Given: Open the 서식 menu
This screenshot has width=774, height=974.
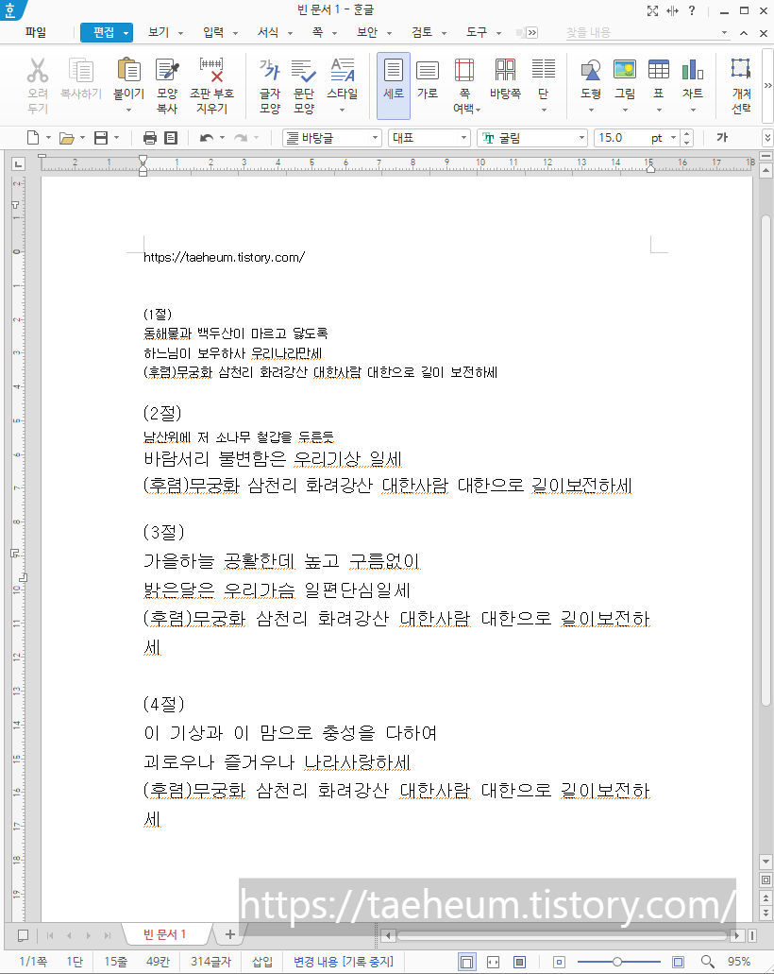Looking at the screenshot, I should (x=268, y=32).
